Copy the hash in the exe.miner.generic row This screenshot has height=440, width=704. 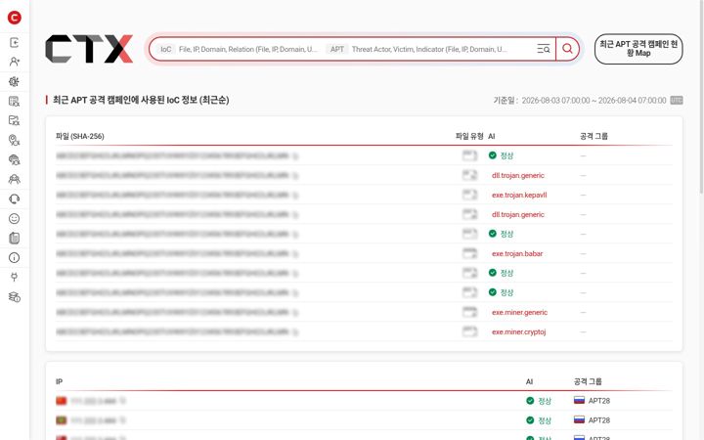pos(295,313)
